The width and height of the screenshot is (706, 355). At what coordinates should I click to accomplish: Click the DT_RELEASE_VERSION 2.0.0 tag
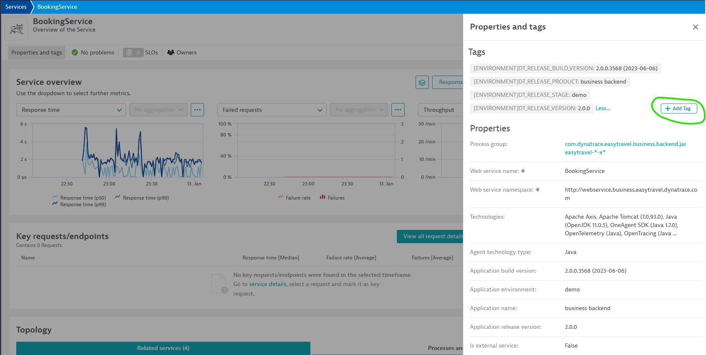[x=532, y=108]
